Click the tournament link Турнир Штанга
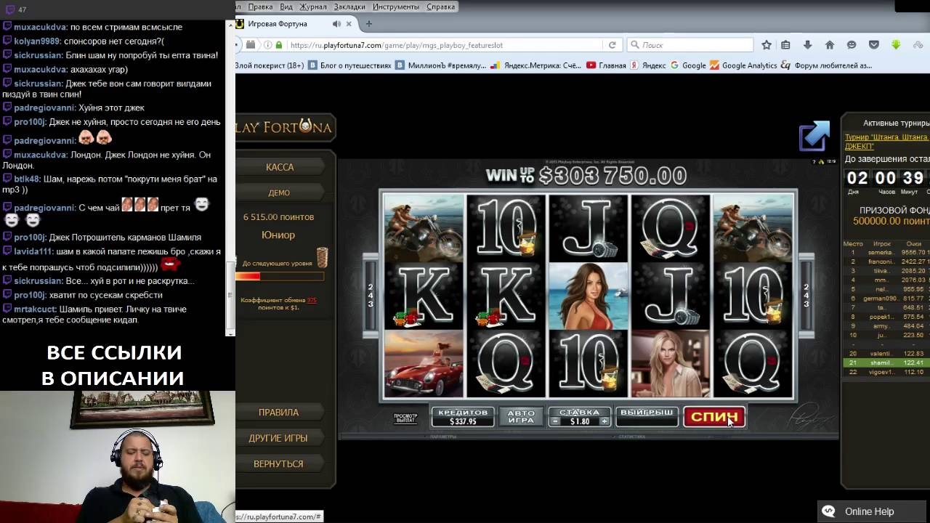The height and width of the screenshot is (523, 930). (886, 137)
